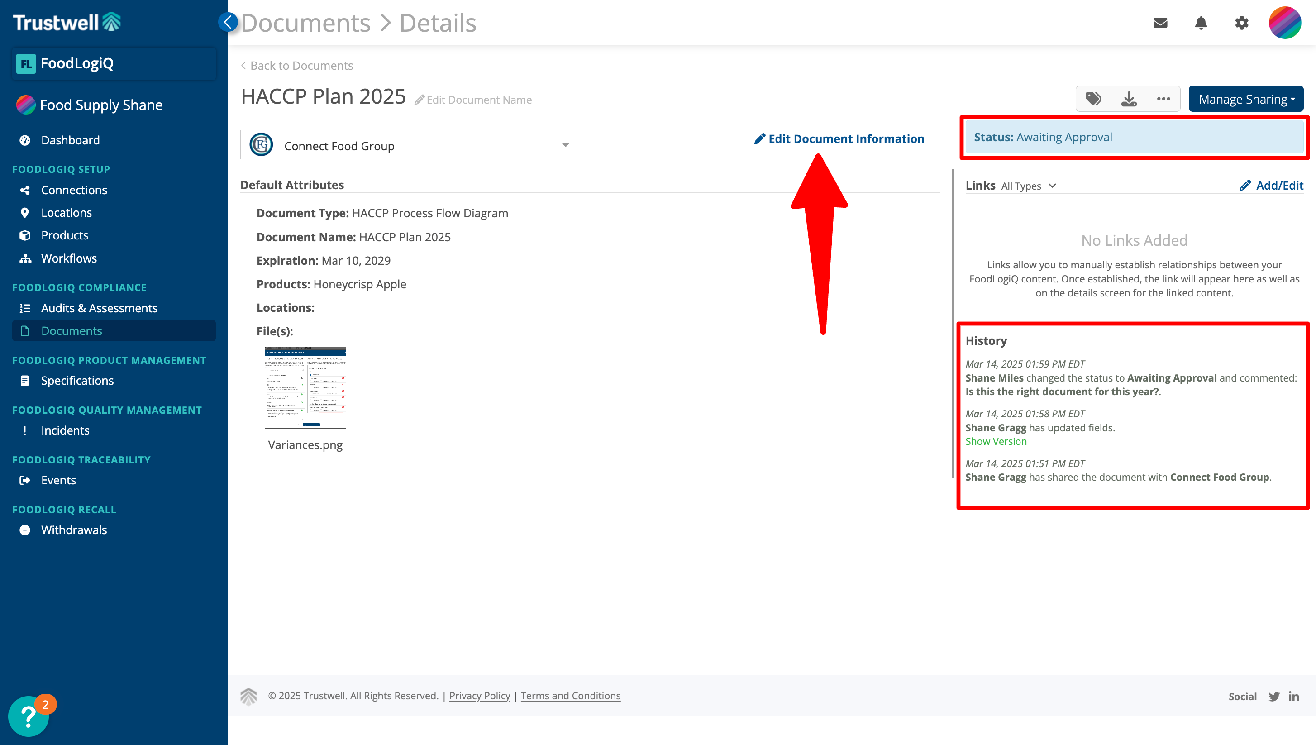Open Audits & Assessments
This screenshot has width=1316, height=745.
[99, 308]
